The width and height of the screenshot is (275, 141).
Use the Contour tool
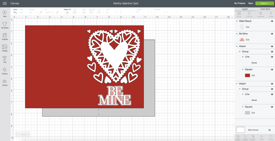pos(271,137)
